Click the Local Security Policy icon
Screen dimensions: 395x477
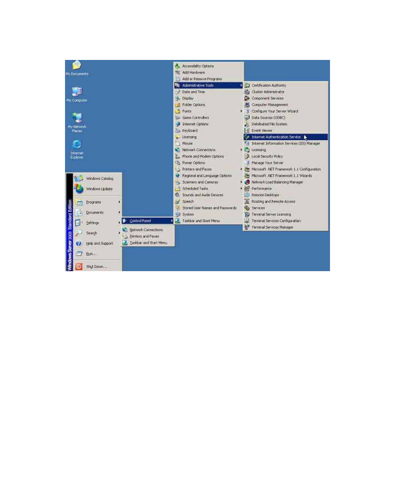click(247, 156)
